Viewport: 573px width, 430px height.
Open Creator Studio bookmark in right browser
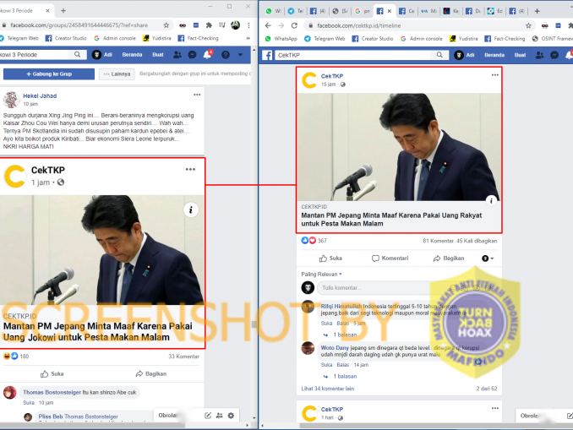[373, 39]
